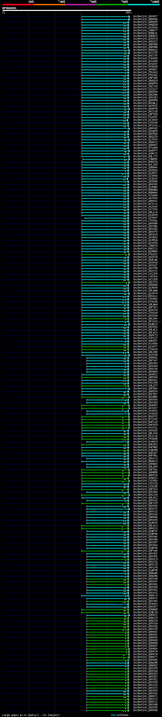Viewport: 162px width, 717px height.
Task: Select UniRef100_A6YM32 label
Action: click(145, 106)
